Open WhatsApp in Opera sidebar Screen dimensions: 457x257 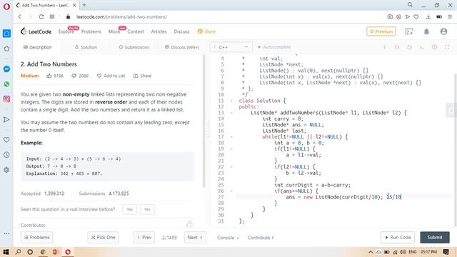pyautogui.click(x=6, y=84)
